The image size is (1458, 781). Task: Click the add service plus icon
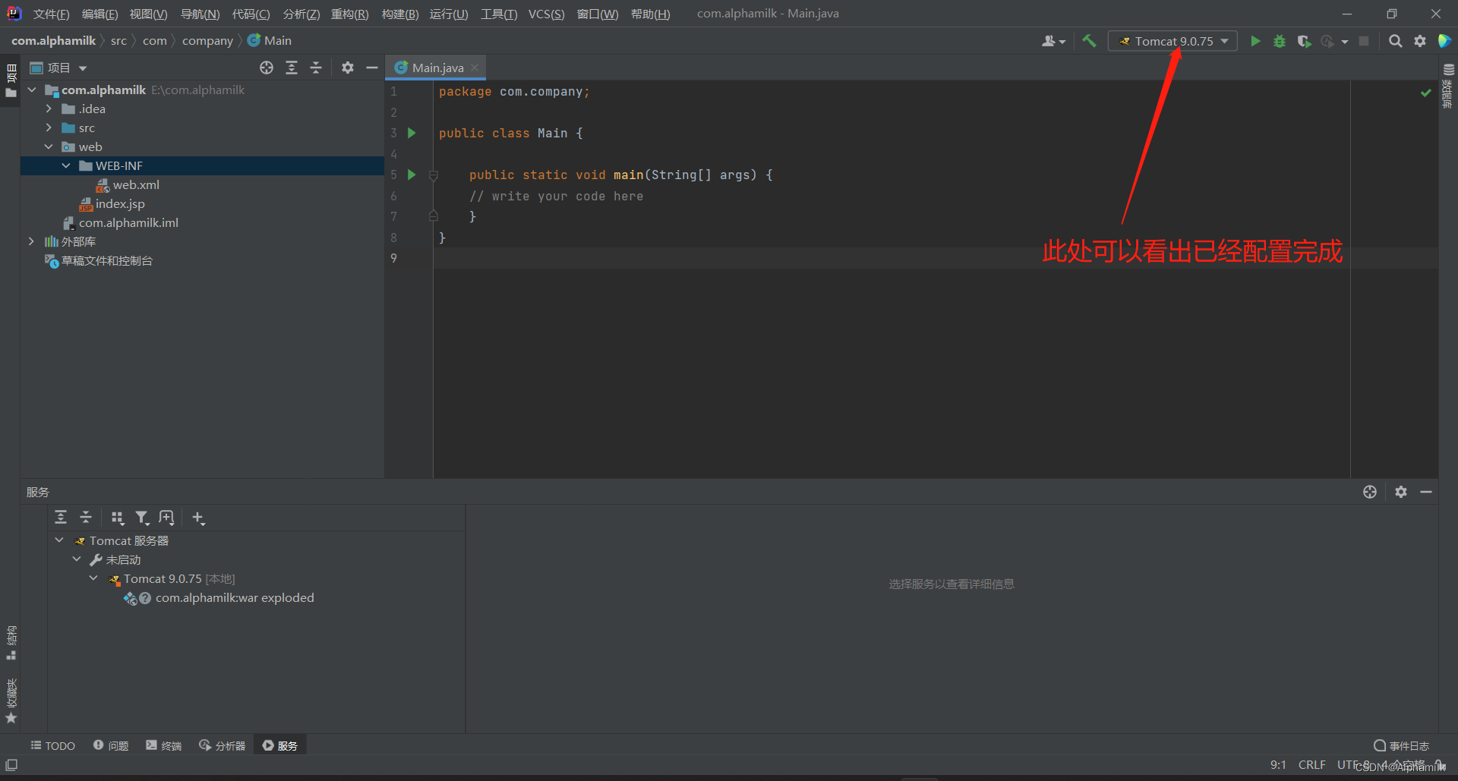198,518
